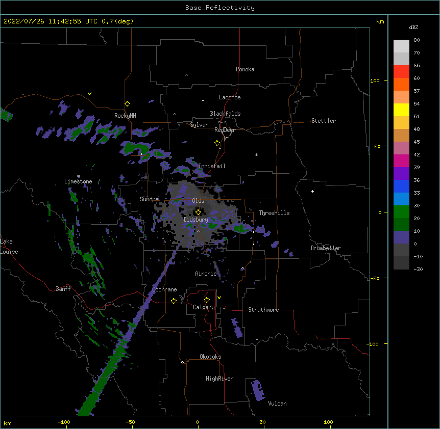The image size is (440, 429).
Task: Select the magenta 39-42 dBZ legend swatch
Action: point(401,160)
